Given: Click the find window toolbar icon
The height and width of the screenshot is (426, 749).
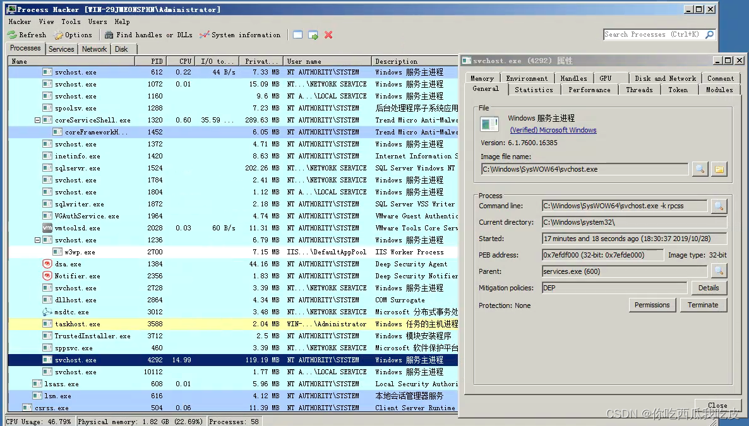Looking at the screenshot, I should (x=297, y=35).
